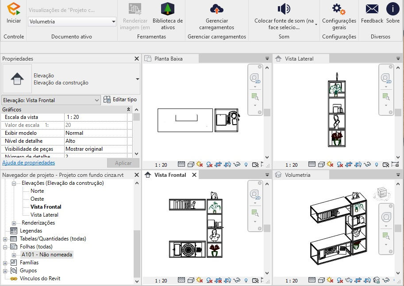This screenshot has height=286, width=404.
Task: Click 2D steering wheel in Planta Baixa view
Action: point(254,78)
